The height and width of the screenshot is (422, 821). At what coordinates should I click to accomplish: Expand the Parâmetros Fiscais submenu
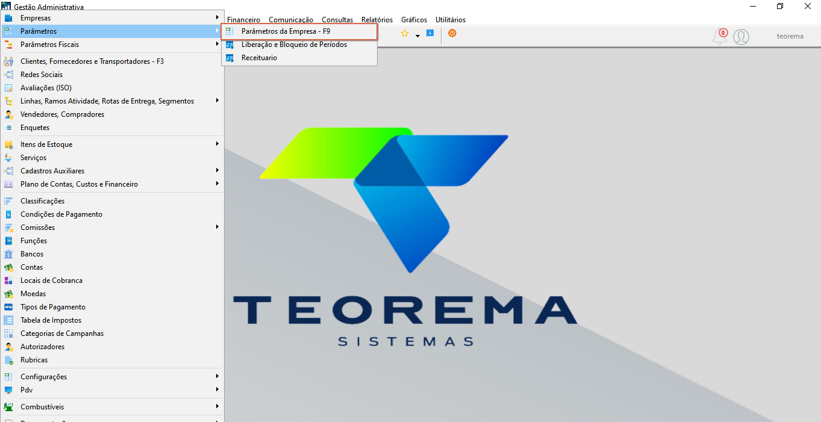point(217,44)
